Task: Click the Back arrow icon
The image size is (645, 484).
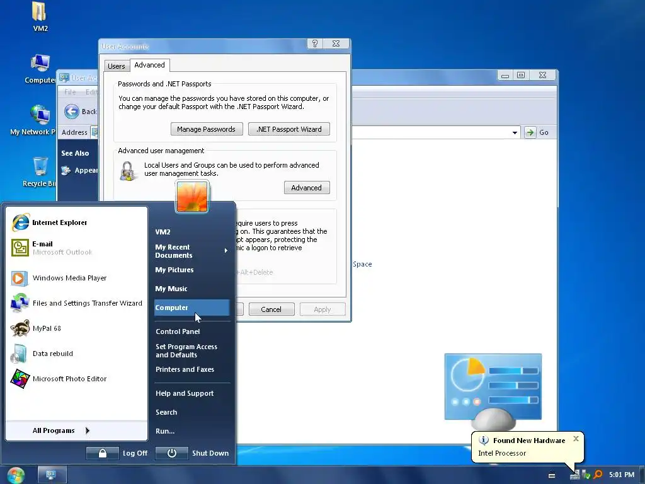Action: tap(72, 112)
